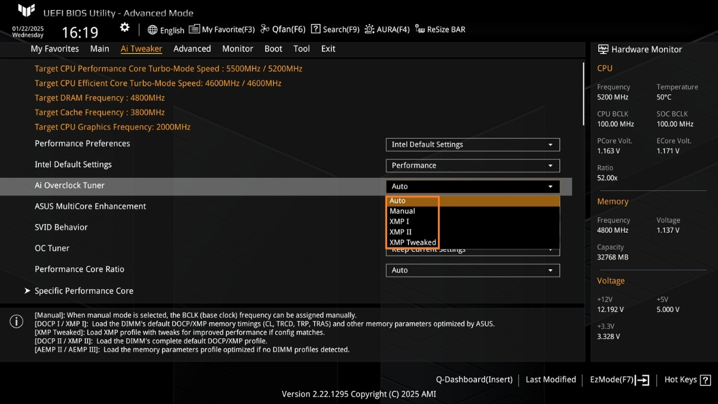Open Intel Default Settings Performance dropdown
The width and height of the screenshot is (718, 404).
(473, 165)
